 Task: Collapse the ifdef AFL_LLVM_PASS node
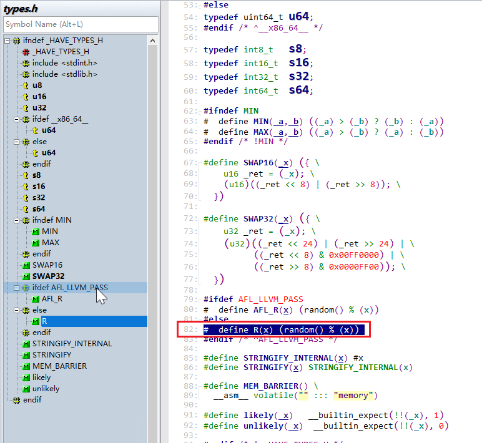click(x=17, y=288)
